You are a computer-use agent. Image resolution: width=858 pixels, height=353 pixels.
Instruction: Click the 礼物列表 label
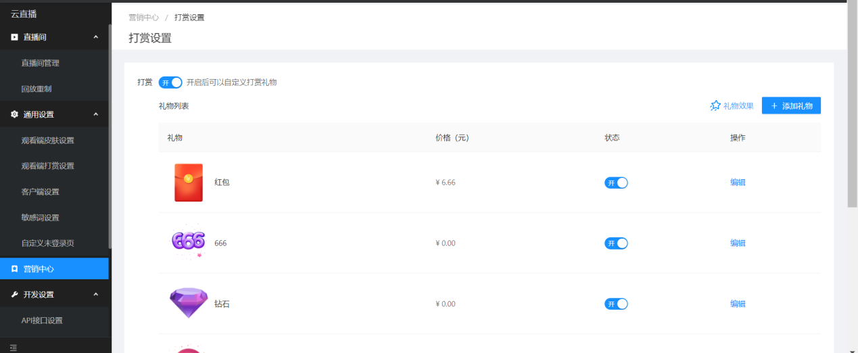click(174, 106)
